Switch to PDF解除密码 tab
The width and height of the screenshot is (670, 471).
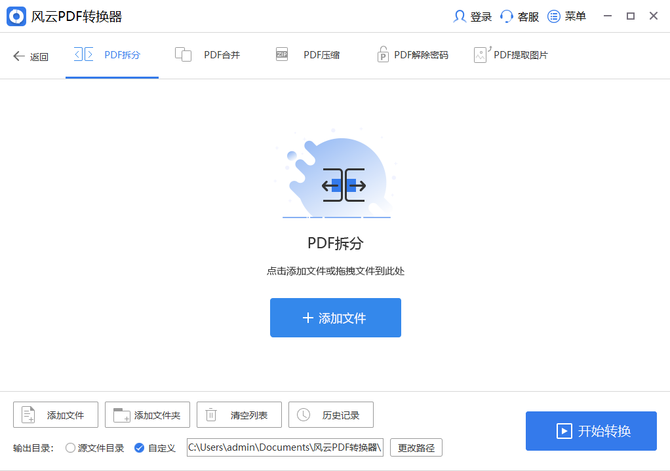[x=421, y=55]
